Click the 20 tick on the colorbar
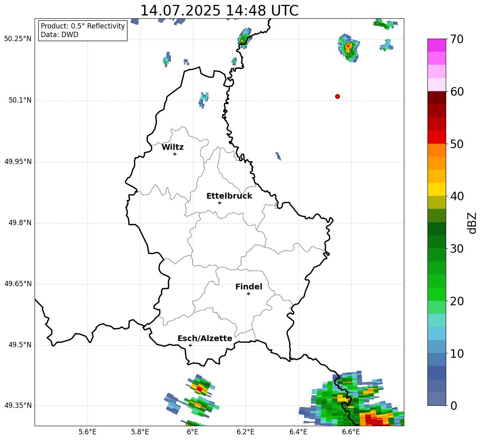 (x=457, y=301)
